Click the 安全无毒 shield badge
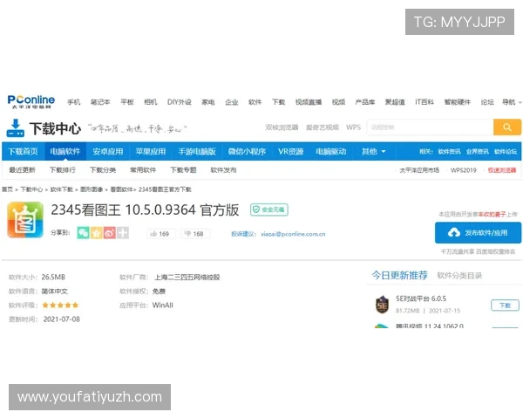Image resolution: width=523 pixels, height=419 pixels. [269, 209]
